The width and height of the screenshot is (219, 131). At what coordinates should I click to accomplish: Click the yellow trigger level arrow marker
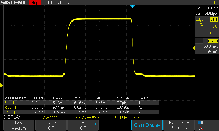[x=194, y=48]
